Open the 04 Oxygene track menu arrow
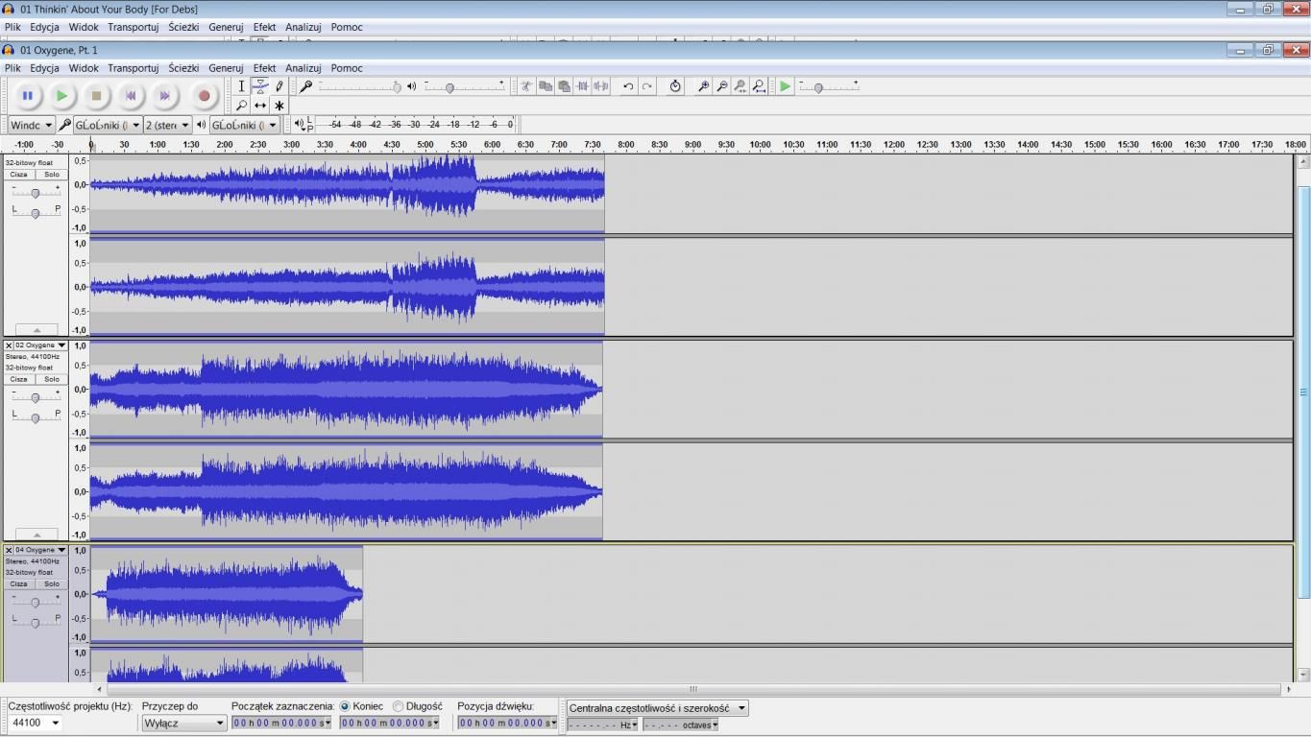Screen dimensions: 1311x737 [61, 550]
